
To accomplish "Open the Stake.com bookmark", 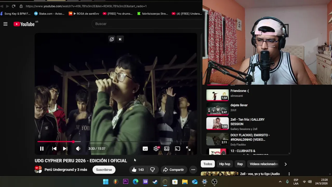I will point(49,14).
